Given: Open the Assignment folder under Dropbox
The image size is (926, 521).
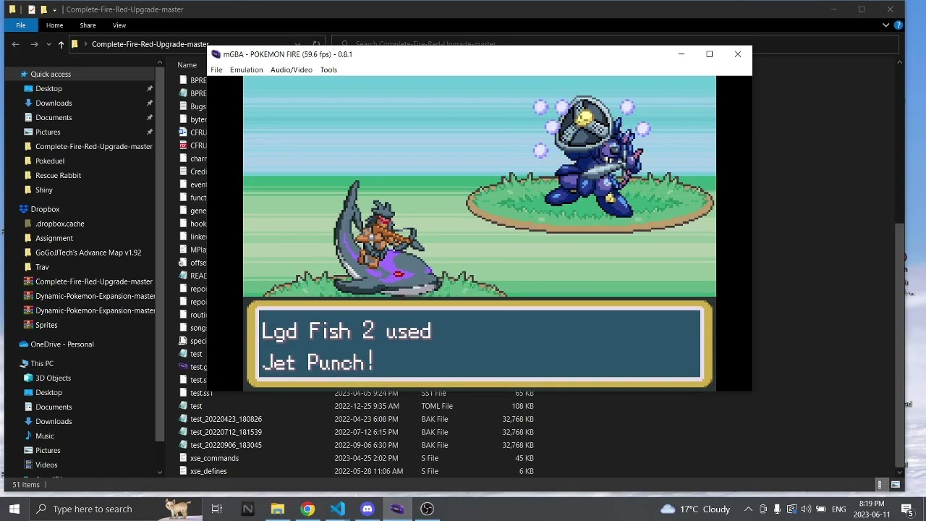Looking at the screenshot, I should (x=54, y=238).
